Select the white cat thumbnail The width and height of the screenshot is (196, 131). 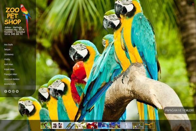pyautogui.click(x=80, y=125)
